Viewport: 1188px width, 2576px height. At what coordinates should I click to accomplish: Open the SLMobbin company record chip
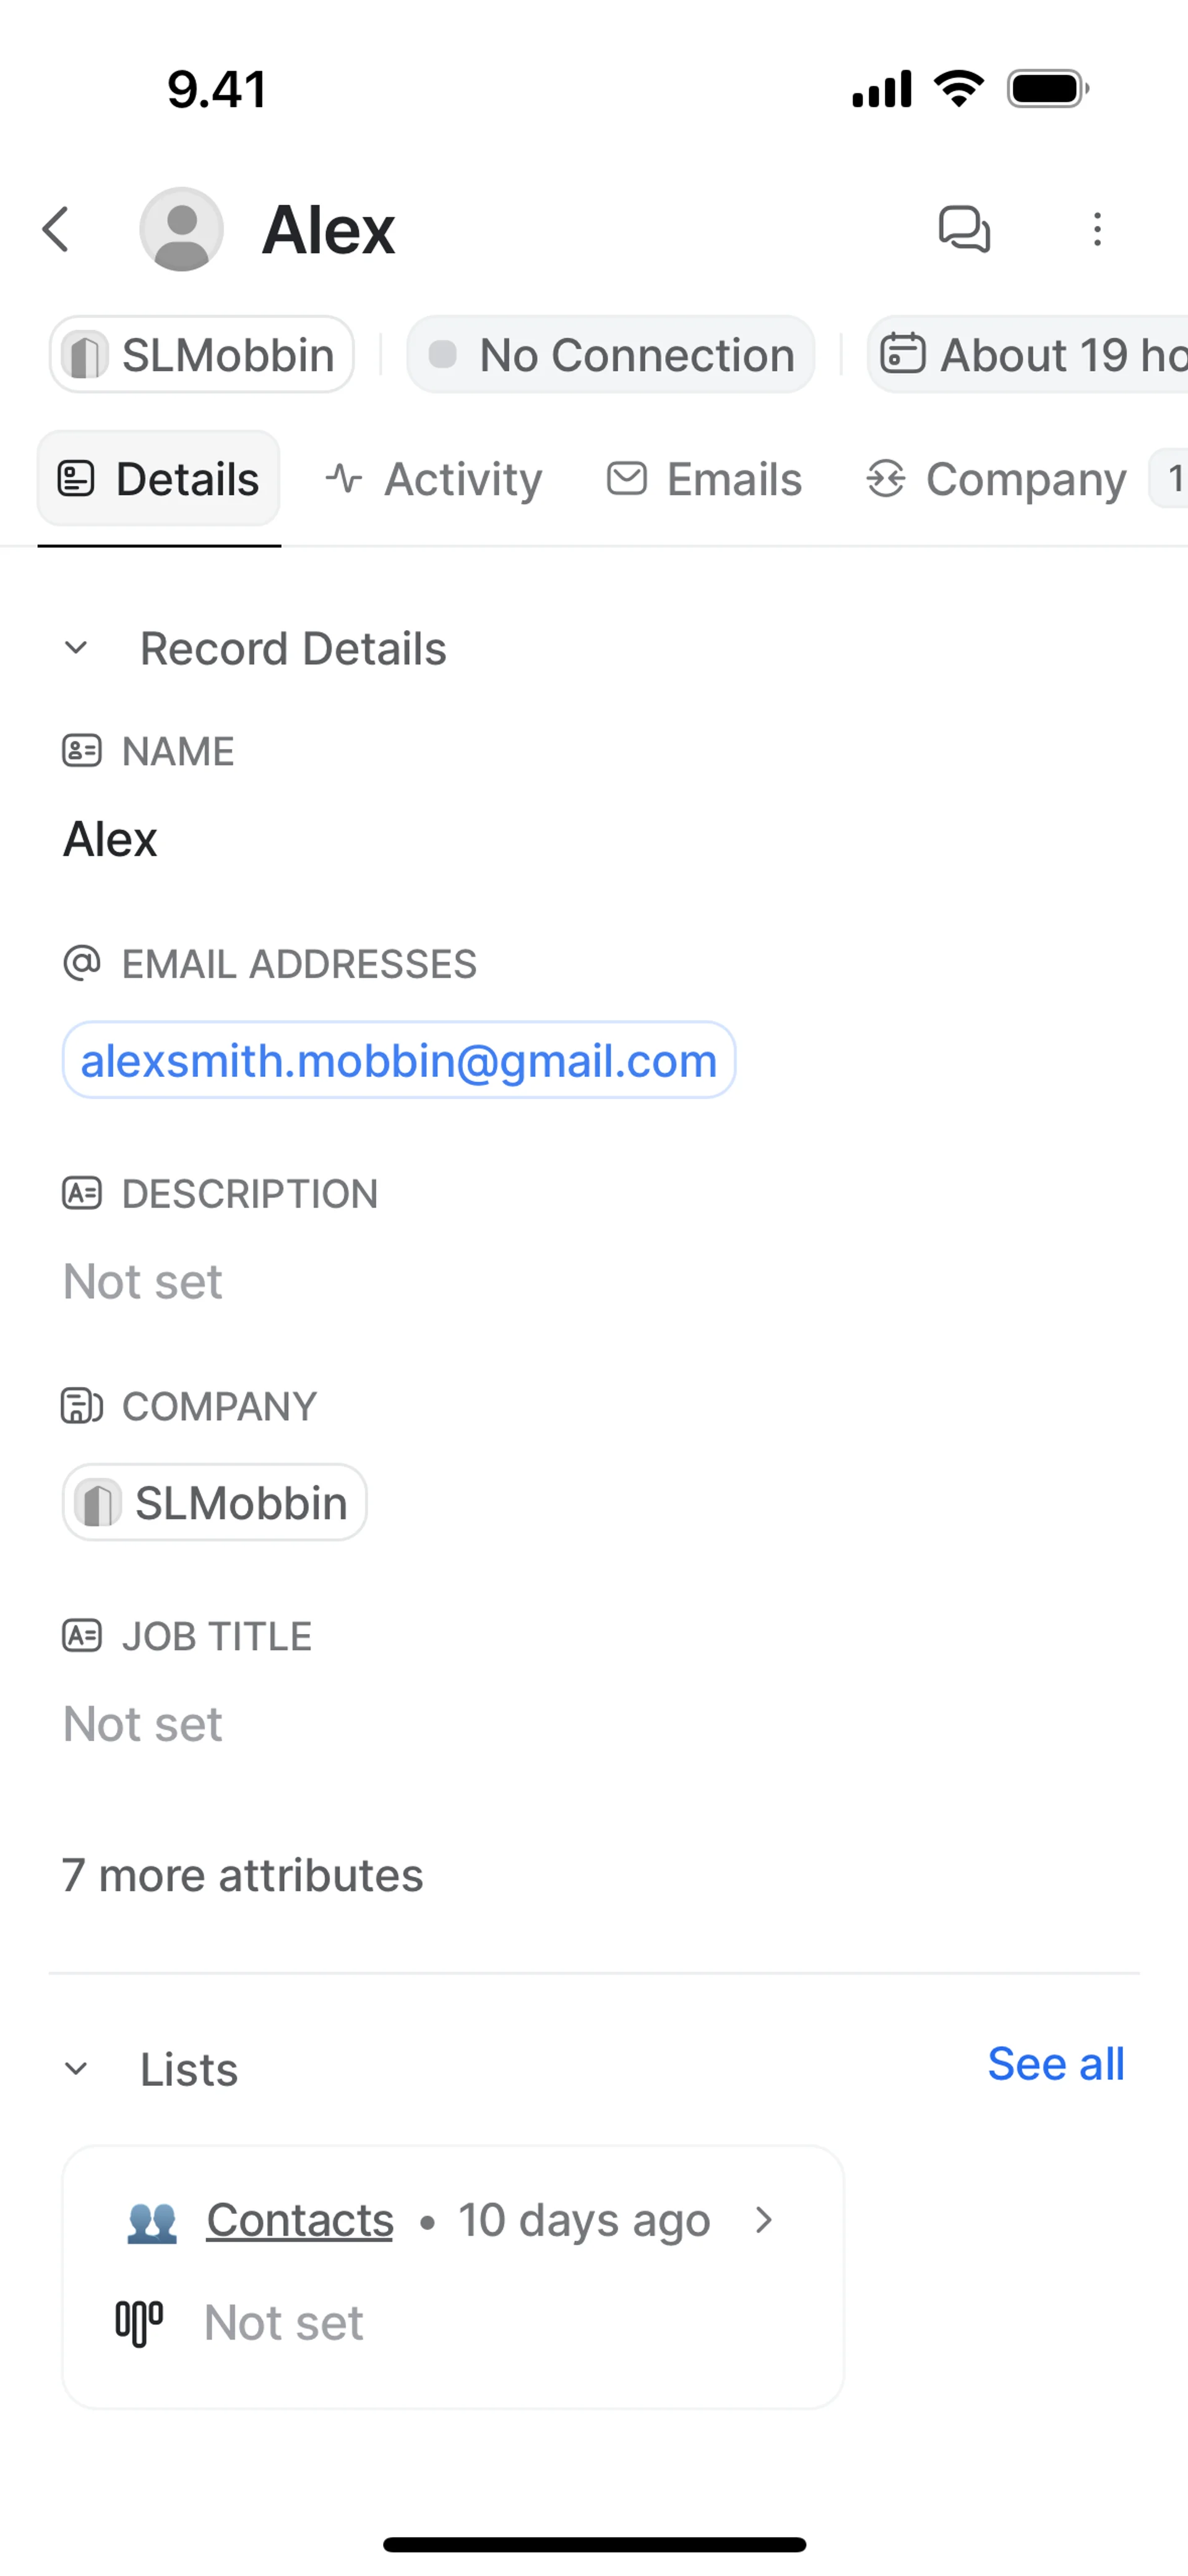215,1502
